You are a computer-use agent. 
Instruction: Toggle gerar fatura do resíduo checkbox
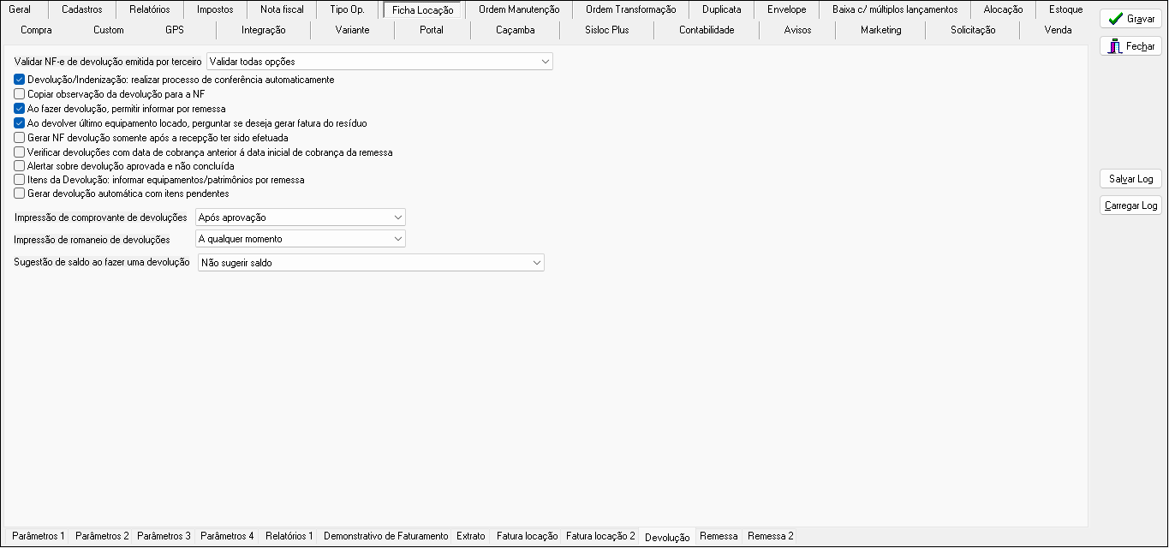[20, 123]
